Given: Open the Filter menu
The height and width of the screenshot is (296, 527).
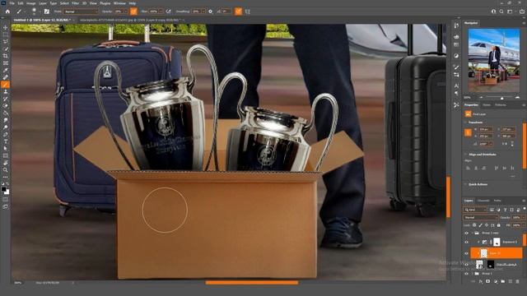Looking at the screenshot, I should [x=75, y=3].
